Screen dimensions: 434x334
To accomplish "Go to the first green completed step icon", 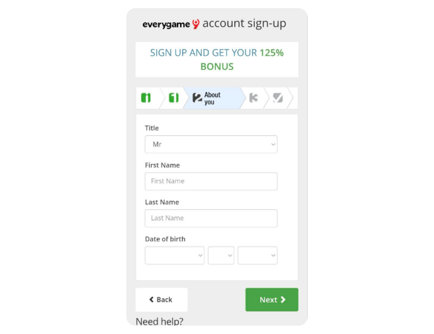I will pos(146,98).
